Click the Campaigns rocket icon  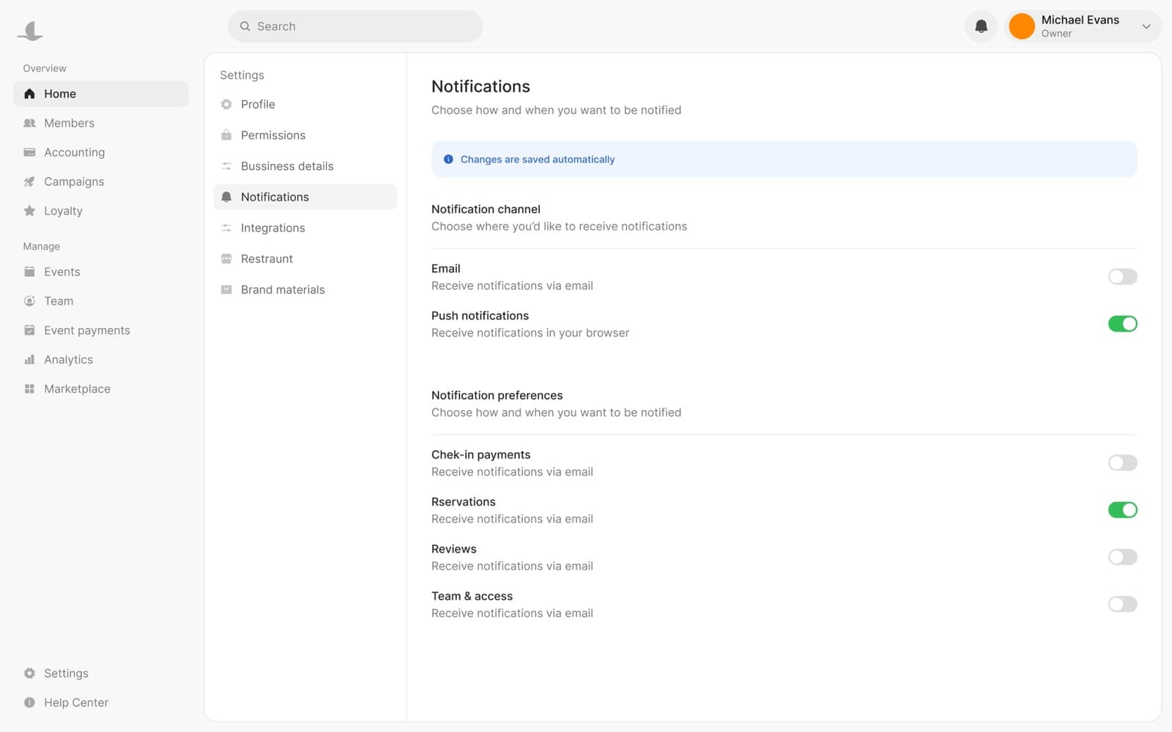[29, 182]
